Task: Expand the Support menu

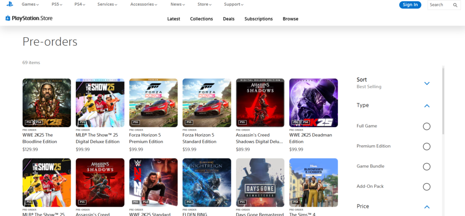Action: point(234,5)
